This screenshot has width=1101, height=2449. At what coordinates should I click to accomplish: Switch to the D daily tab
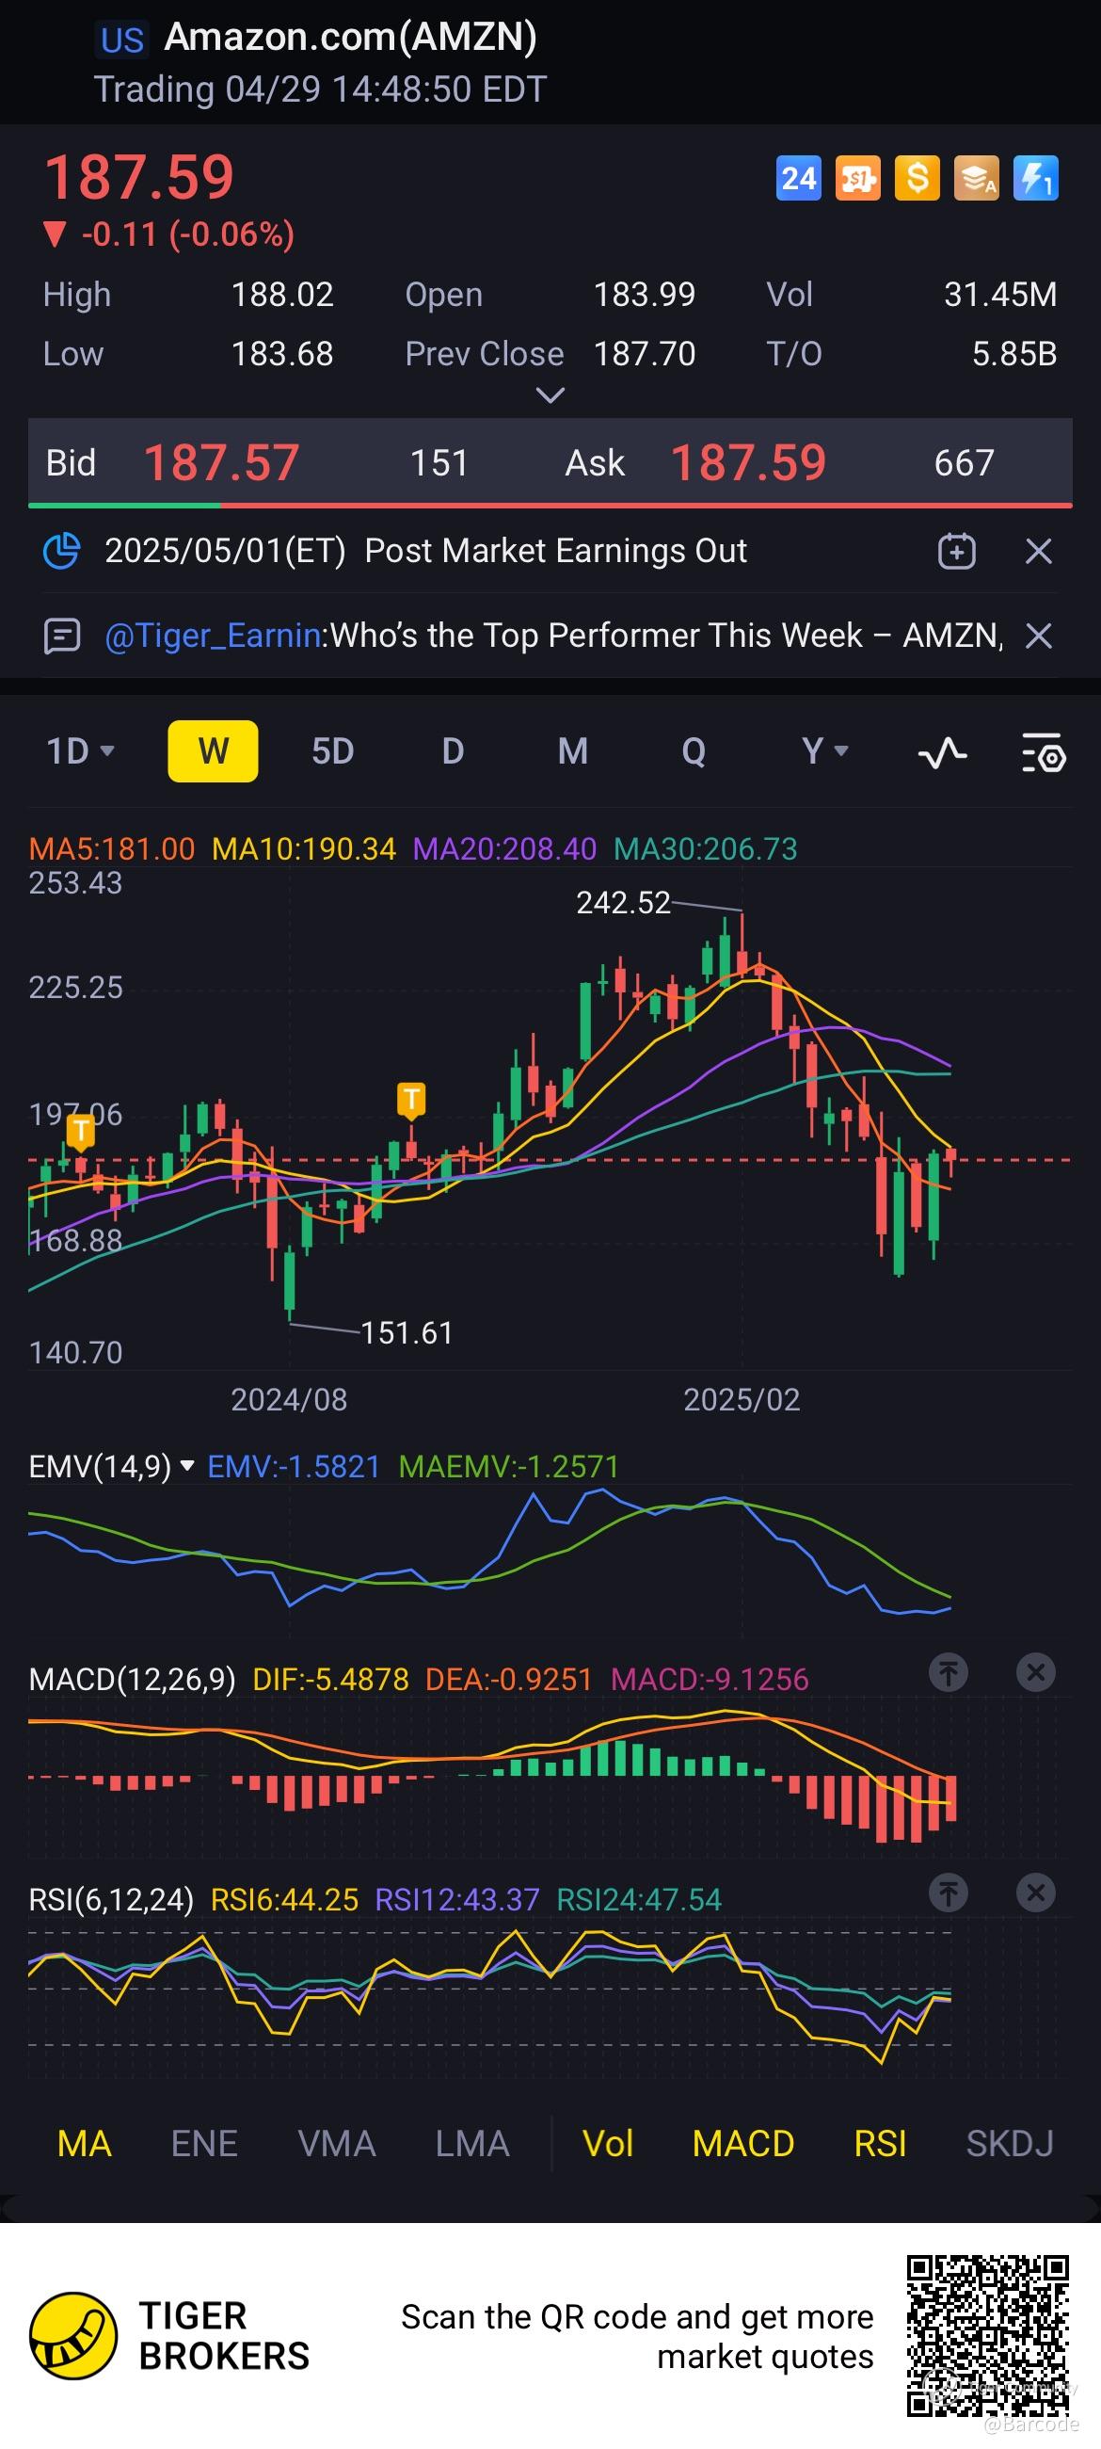(x=454, y=751)
